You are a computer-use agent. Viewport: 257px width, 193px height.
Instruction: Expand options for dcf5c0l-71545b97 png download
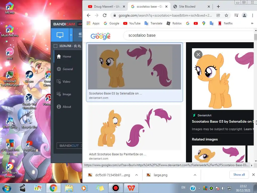tap(136, 175)
